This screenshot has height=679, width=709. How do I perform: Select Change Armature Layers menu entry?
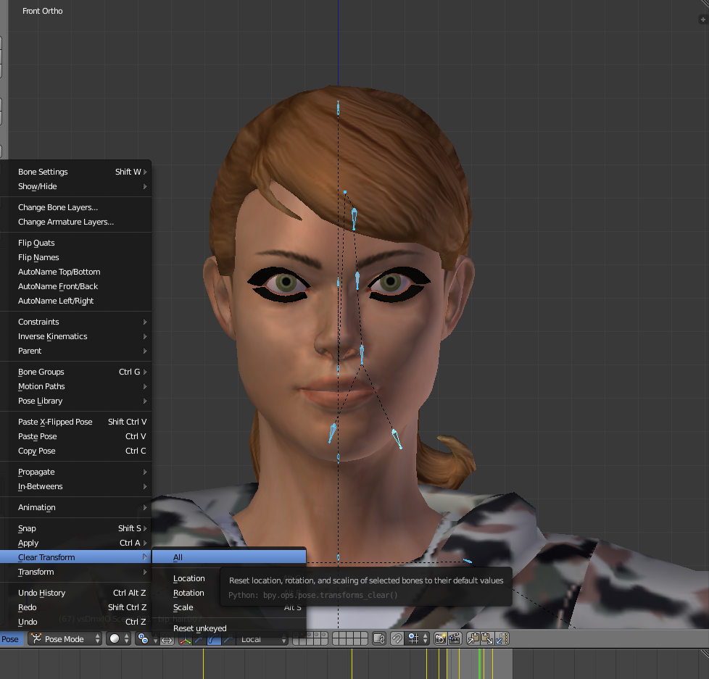(75, 222)
